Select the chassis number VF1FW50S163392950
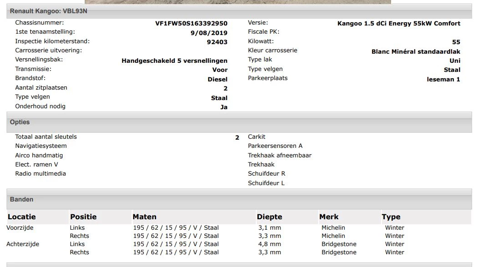Image resolution: width=494 pixels, height=267 pixels. click(190, 22)
